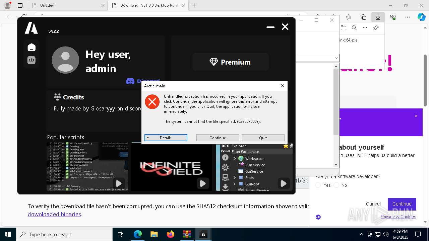Open downloads folder icon in downloads panel

point(343,28)
